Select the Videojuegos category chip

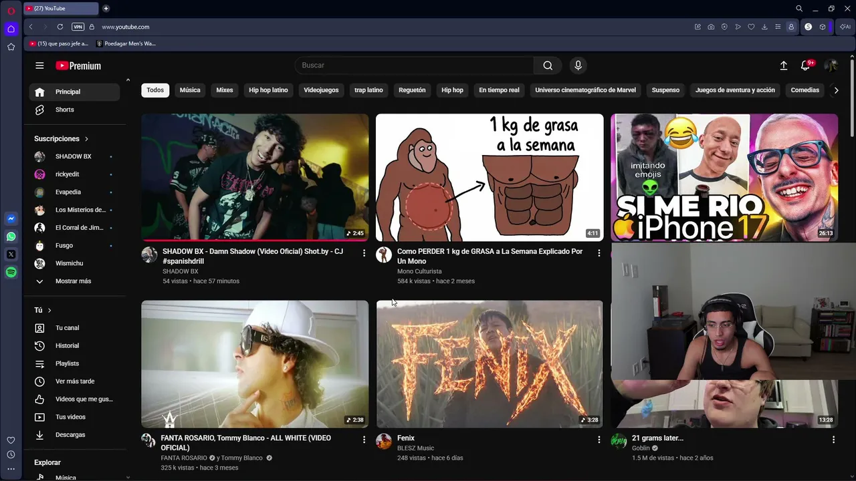click(321, 90)
